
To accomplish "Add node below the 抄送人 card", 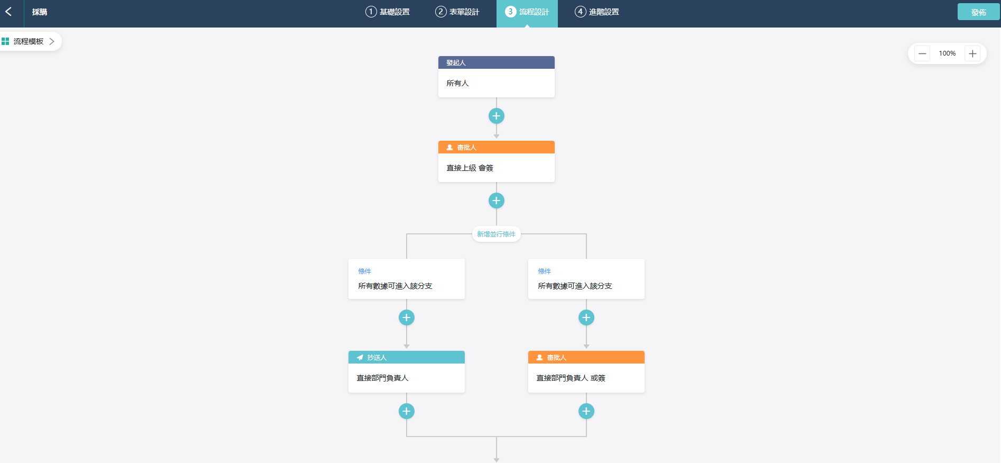I will 406,411.
